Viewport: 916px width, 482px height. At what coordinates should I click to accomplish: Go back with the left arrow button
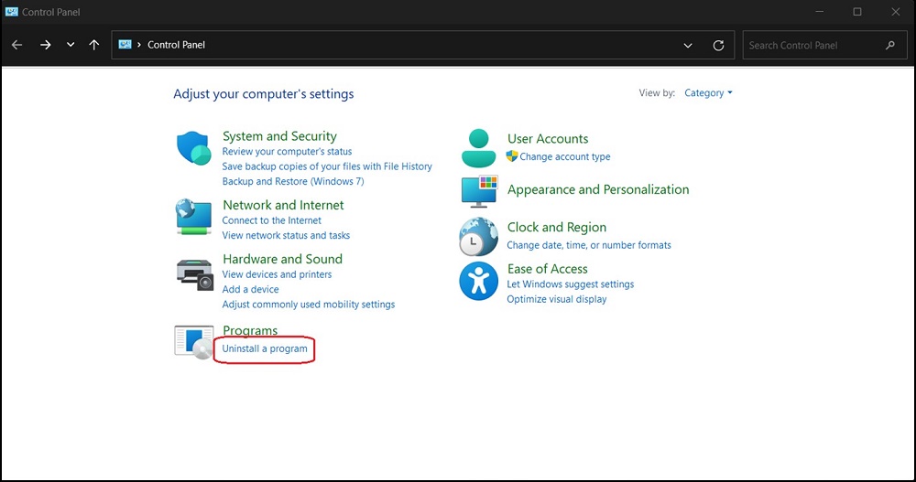pyautogui.click(x=16, y=45)
